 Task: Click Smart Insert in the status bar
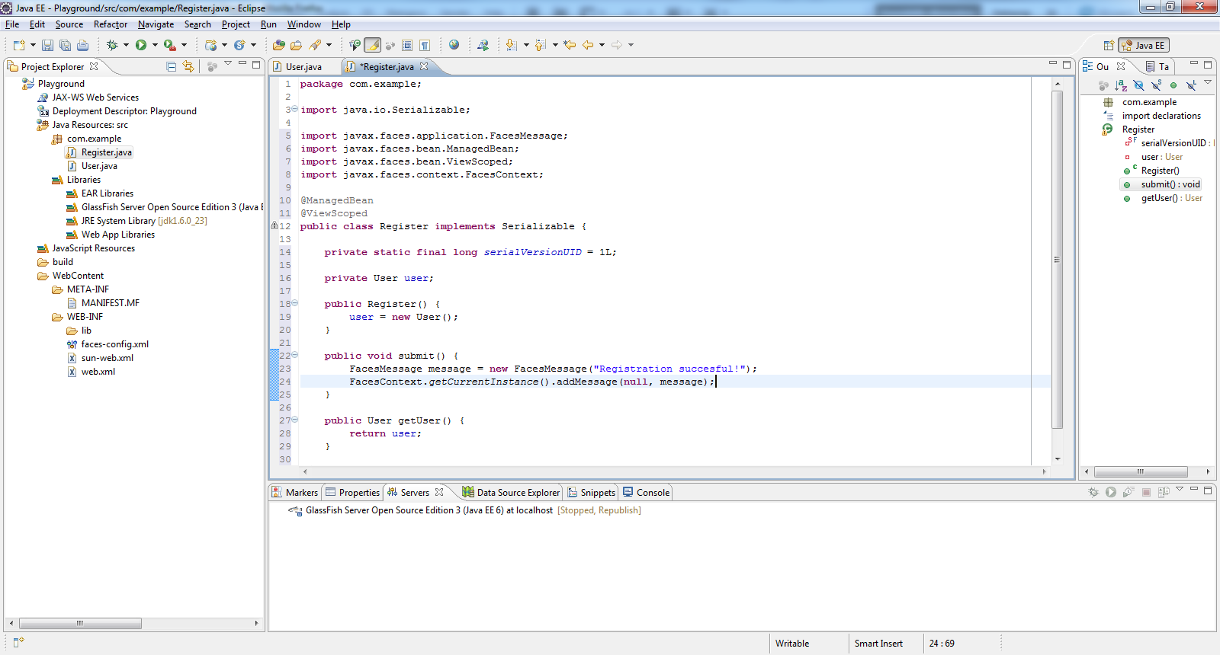pos(878,644)
